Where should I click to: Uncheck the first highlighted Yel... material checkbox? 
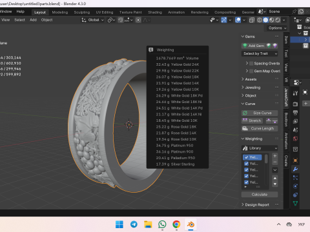(247, 157)
